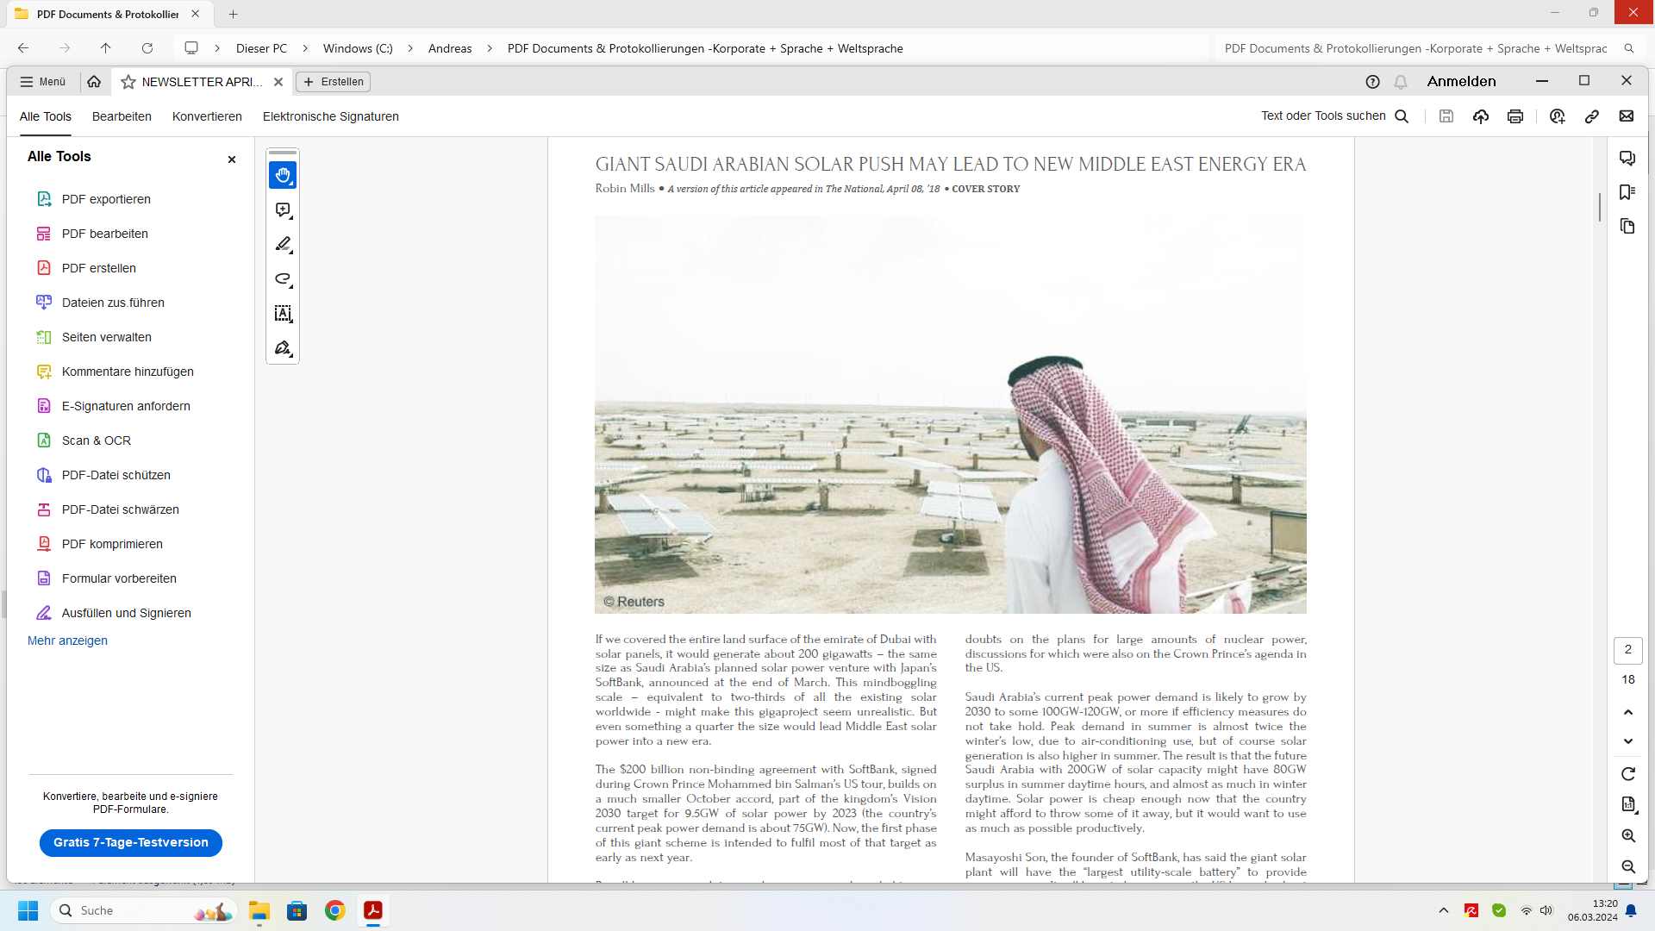1655x931 pixels.
Task: Click the document vertical scrollbar thumb
Action: point(1600,207)
